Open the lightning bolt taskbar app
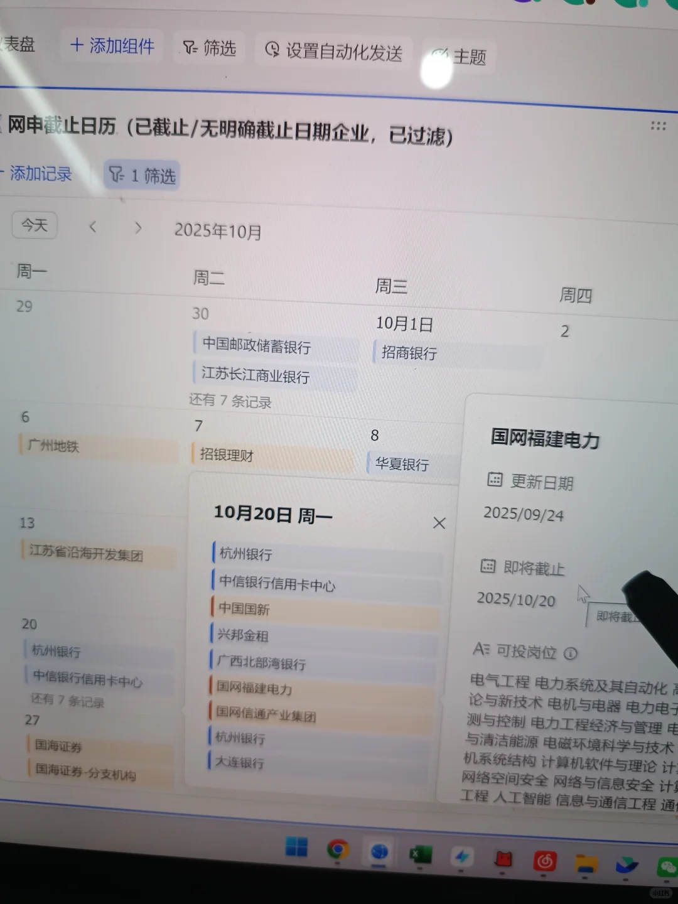 click(462, 857)
